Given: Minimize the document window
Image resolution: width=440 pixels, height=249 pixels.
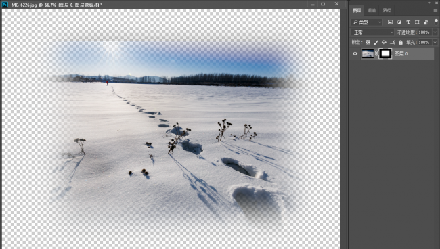Looking at the screenshot, I should [312, 4].
